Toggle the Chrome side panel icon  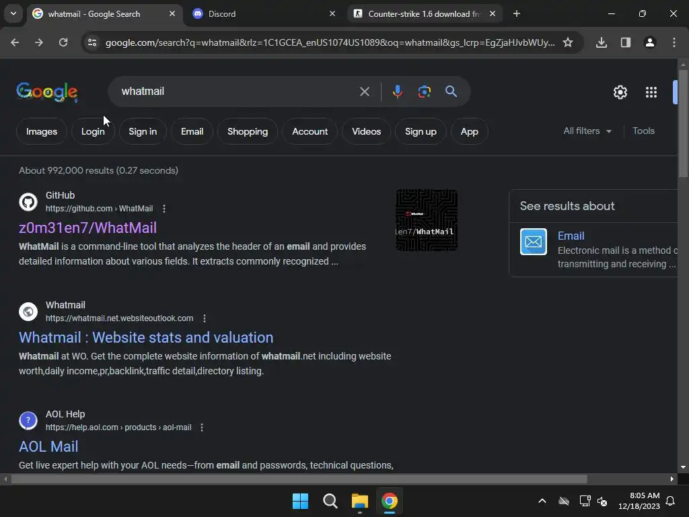coord(626,42)
